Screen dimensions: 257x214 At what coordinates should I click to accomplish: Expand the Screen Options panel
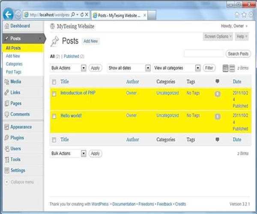(x=218, y=37)
